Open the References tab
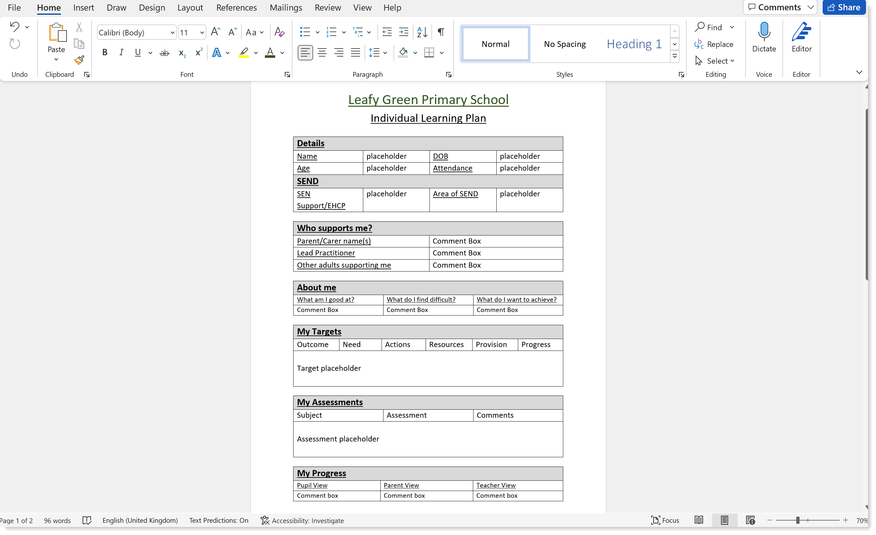The height and width of the screenshot is (535, 876). coord(236,7)
